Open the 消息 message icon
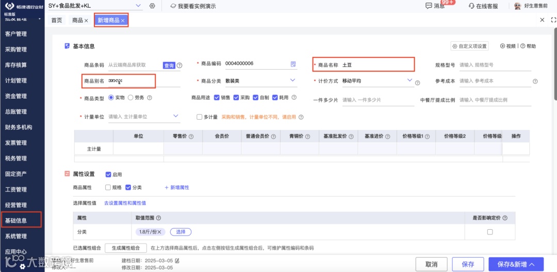Image resolution: width=557 pixels, height=272 pixels. coord(429,6)
